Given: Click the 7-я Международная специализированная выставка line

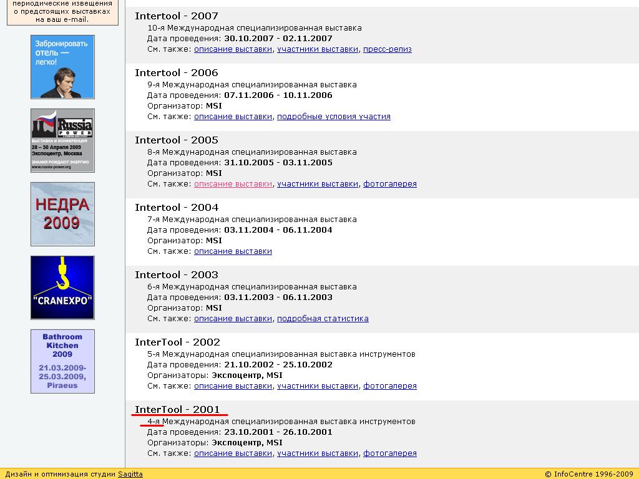Looking at the screenshot, I should 252,220.
